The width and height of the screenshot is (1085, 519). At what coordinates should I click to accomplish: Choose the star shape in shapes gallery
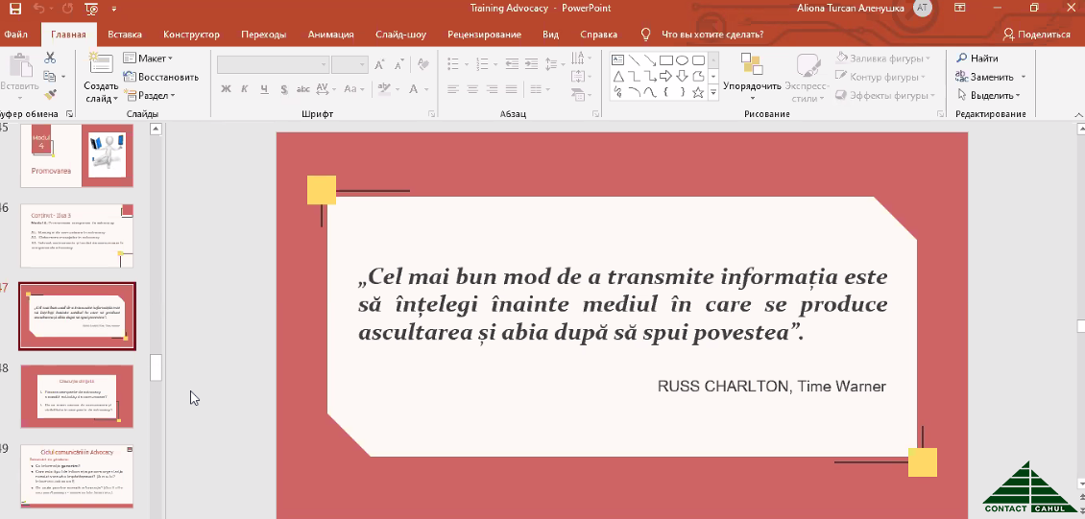(x=698, y=93)
